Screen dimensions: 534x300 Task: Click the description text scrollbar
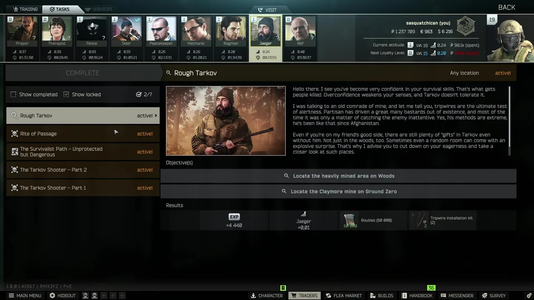pos(509,121)
